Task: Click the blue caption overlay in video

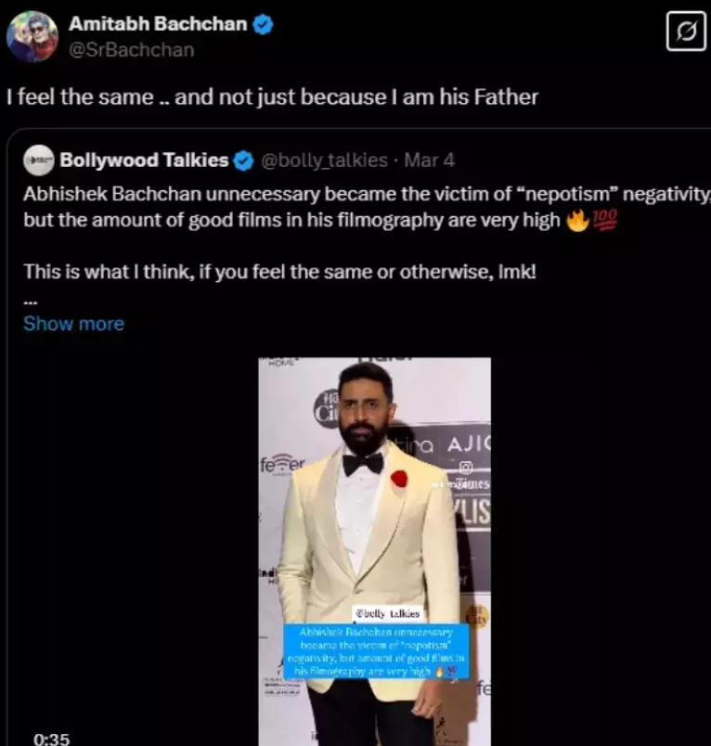Action: click(375, 650)
